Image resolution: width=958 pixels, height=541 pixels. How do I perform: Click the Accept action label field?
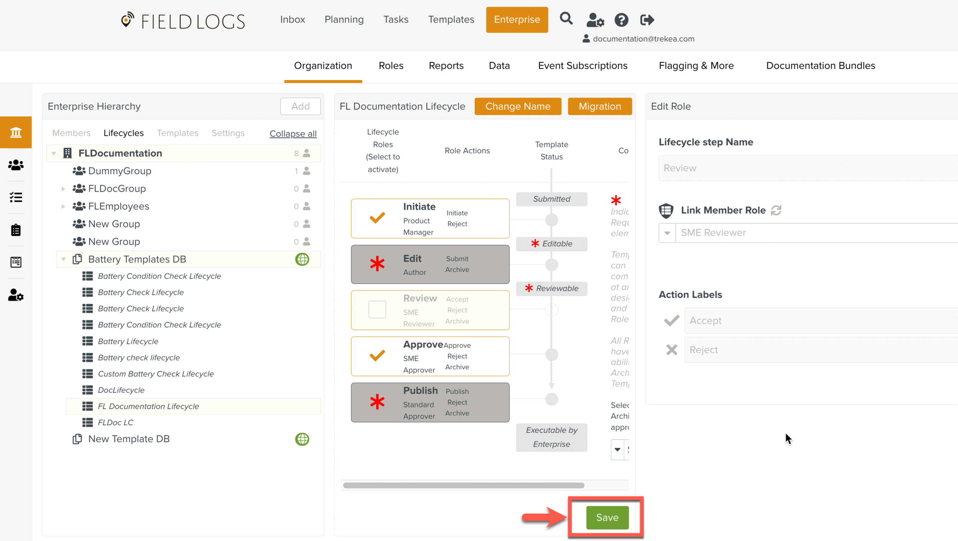(x=821, y=321)
